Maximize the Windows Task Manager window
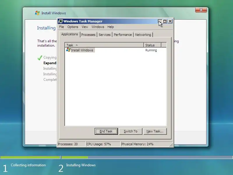 [165, 21]
